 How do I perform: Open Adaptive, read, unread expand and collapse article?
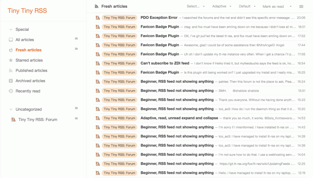179,118
